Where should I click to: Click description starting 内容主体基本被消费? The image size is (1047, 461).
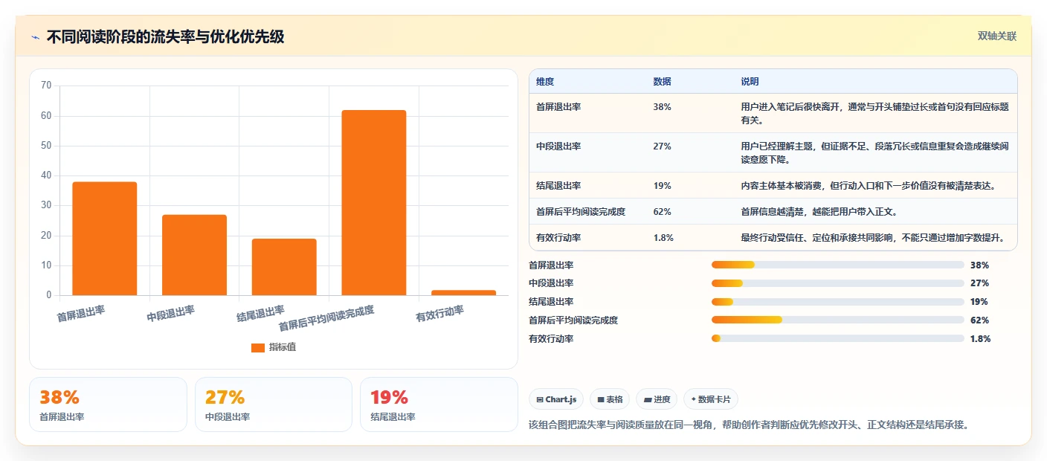click(x=871, y=186)
